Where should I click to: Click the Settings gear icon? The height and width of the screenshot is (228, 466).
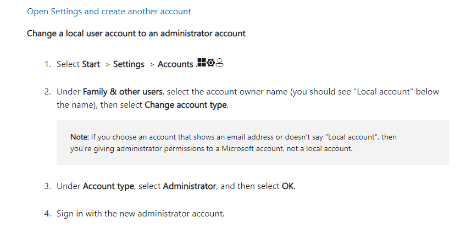pos(210,63)
